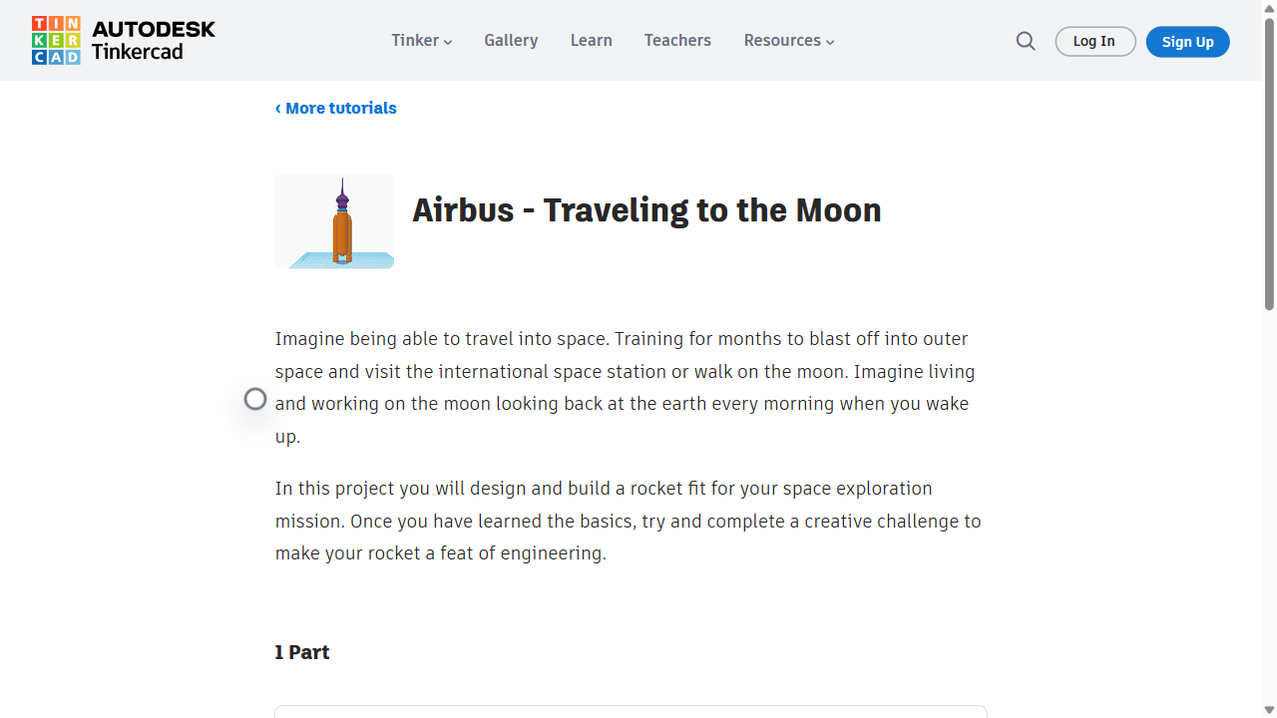1277x718 pixels.
Task: Expand the collapsed part card below 1 Part
Action: 631,714
